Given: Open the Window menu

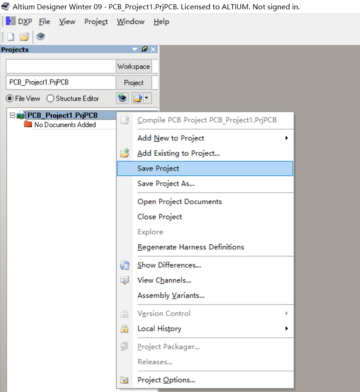Looking at the screenshot, I should [x=131, y=21].
